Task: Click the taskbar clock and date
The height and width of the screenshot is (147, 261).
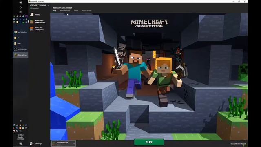Action: pos(20,137)
